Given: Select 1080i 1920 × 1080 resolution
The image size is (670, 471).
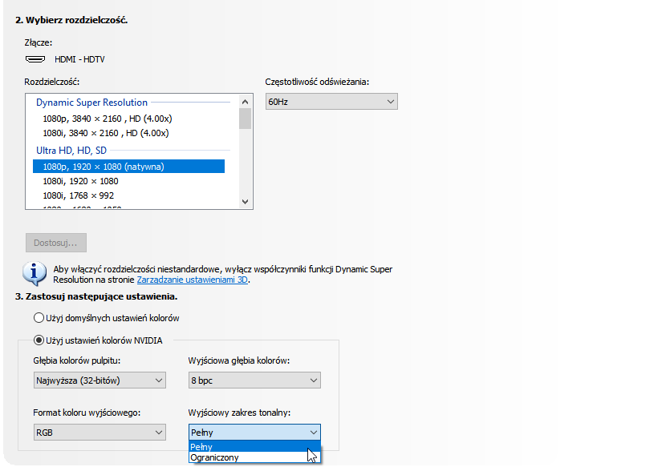Looking at the screenshot, I should [80, 181].
